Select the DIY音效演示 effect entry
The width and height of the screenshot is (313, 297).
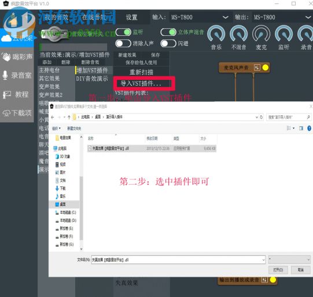[x=92, y=79]
